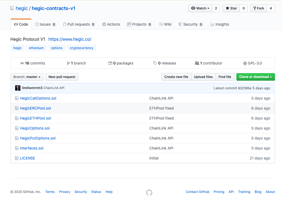Select the ethereum topic tag
Screen dimensions: 282x204
[x=36, y=48]
